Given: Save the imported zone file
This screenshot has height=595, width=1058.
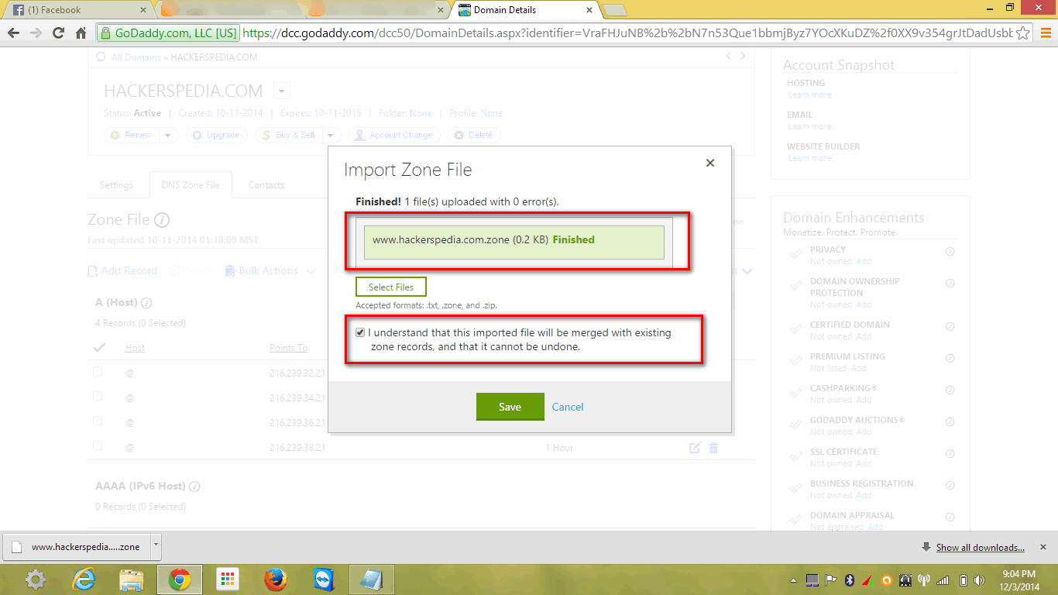Looking at the screenshot, I should coord(510,407).
